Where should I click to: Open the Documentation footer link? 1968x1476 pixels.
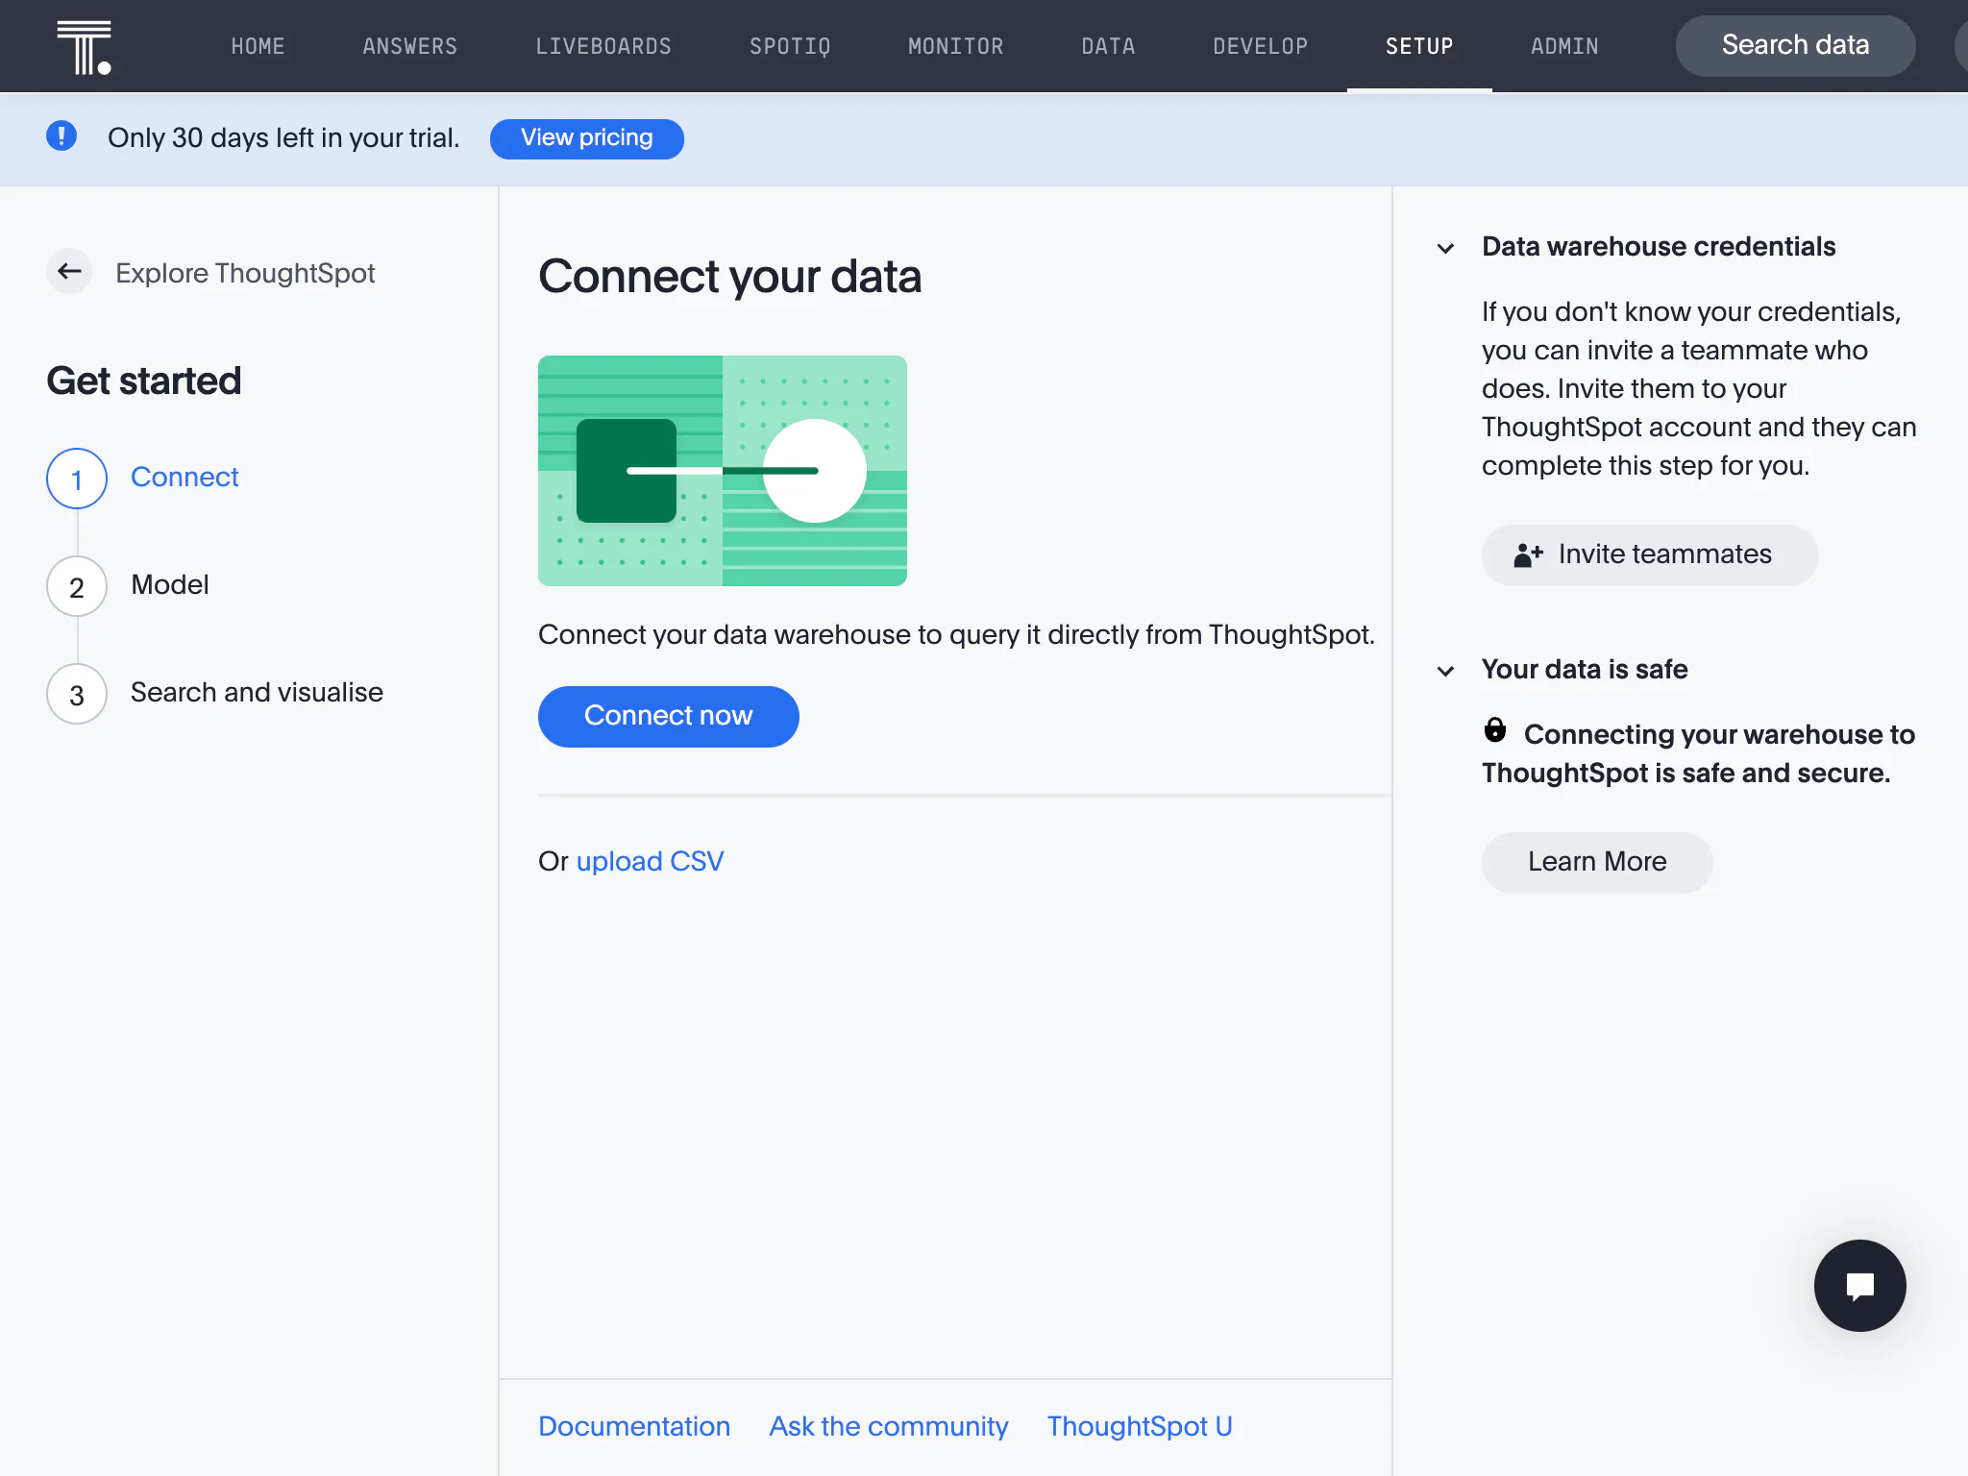634,1426
